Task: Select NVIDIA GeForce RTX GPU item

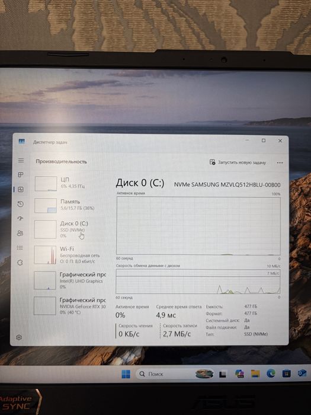Action: point(70,306)
